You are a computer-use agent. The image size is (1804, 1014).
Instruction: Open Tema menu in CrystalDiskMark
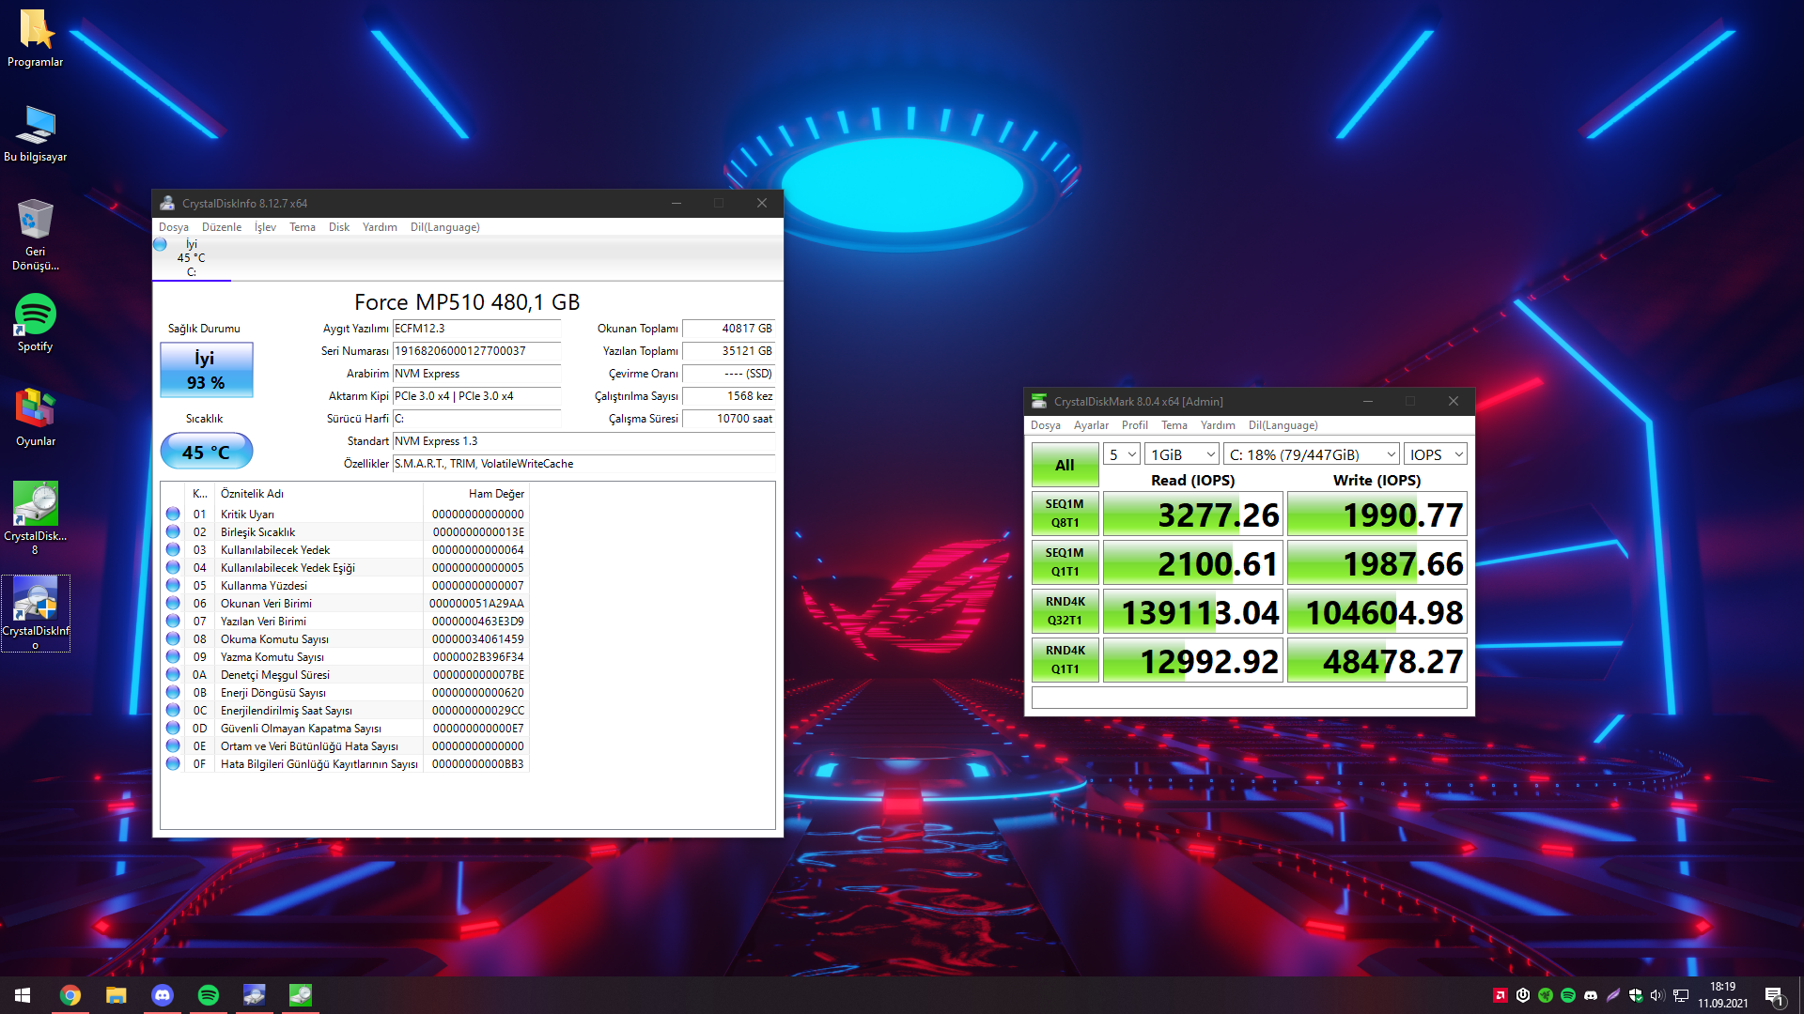[x=1174, y=425]
